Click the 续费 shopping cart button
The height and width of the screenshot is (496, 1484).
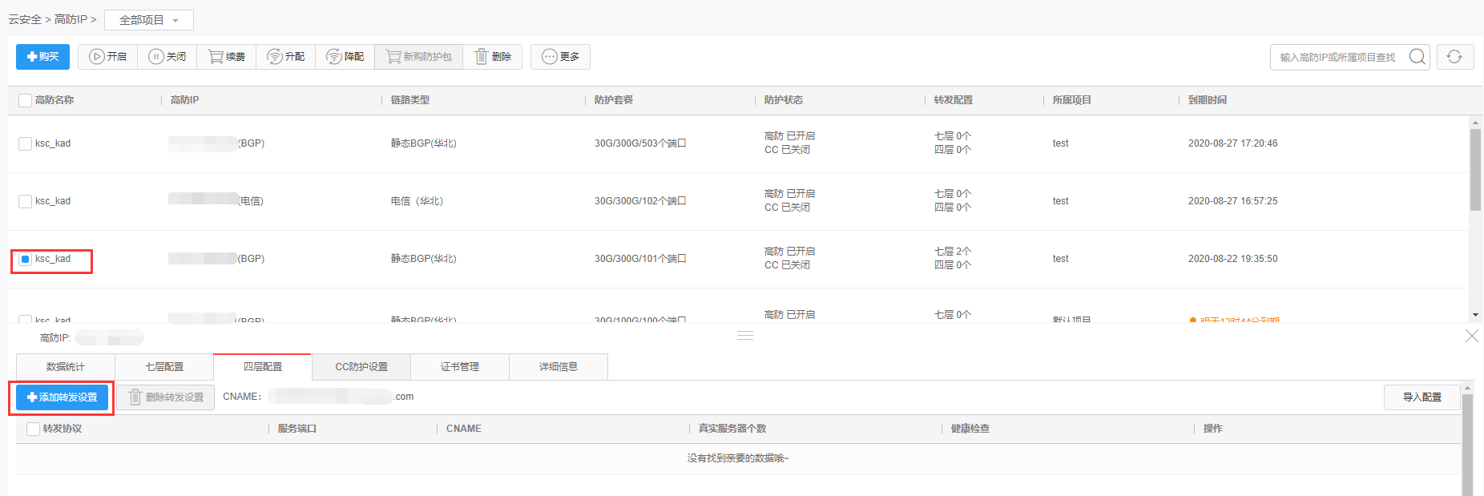click(x=226, y=57)
